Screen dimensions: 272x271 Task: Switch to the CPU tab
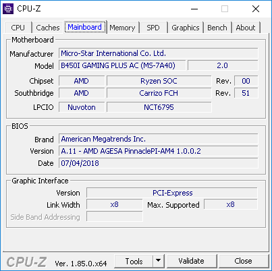(18, 28)
